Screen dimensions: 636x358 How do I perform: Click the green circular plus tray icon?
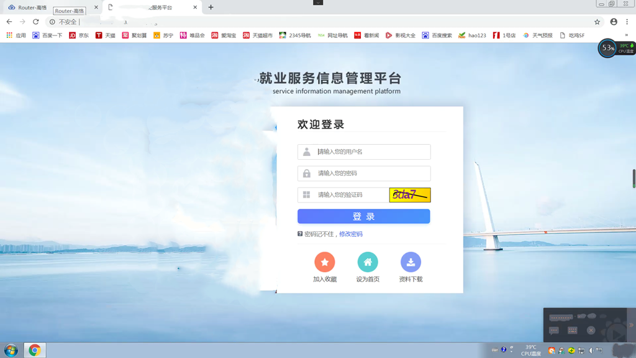[571, 351]
